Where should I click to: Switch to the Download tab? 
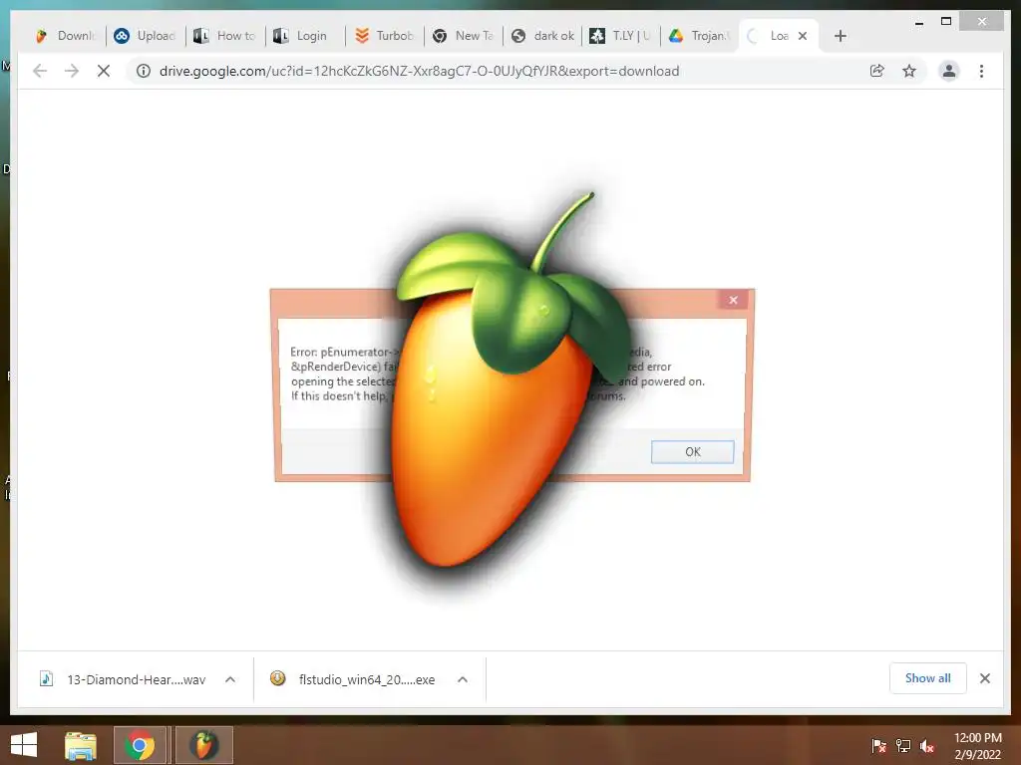click(x=65, y=36)
